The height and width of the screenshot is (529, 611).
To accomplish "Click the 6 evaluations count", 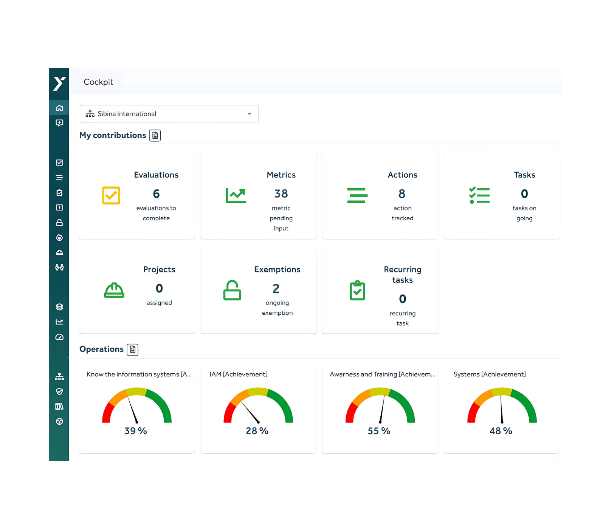I will point(156,194).
